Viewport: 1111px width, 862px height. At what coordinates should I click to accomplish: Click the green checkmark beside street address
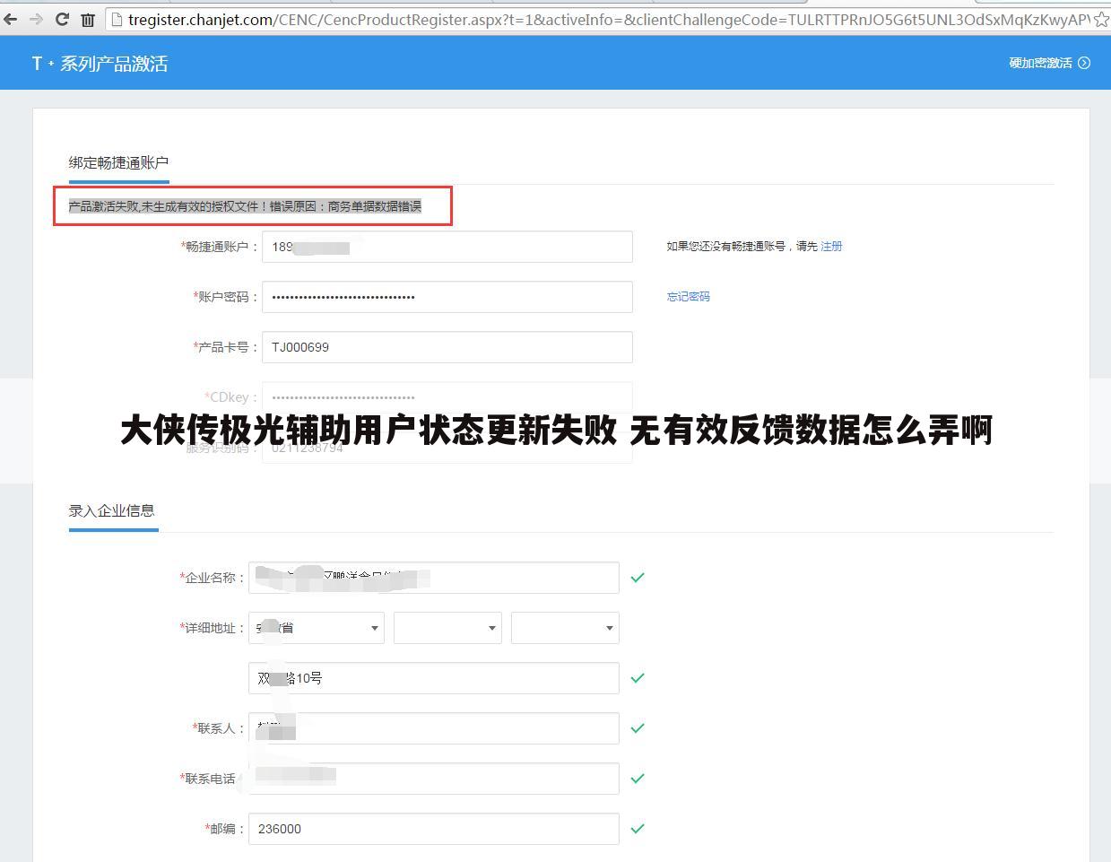tap(638, 678)
